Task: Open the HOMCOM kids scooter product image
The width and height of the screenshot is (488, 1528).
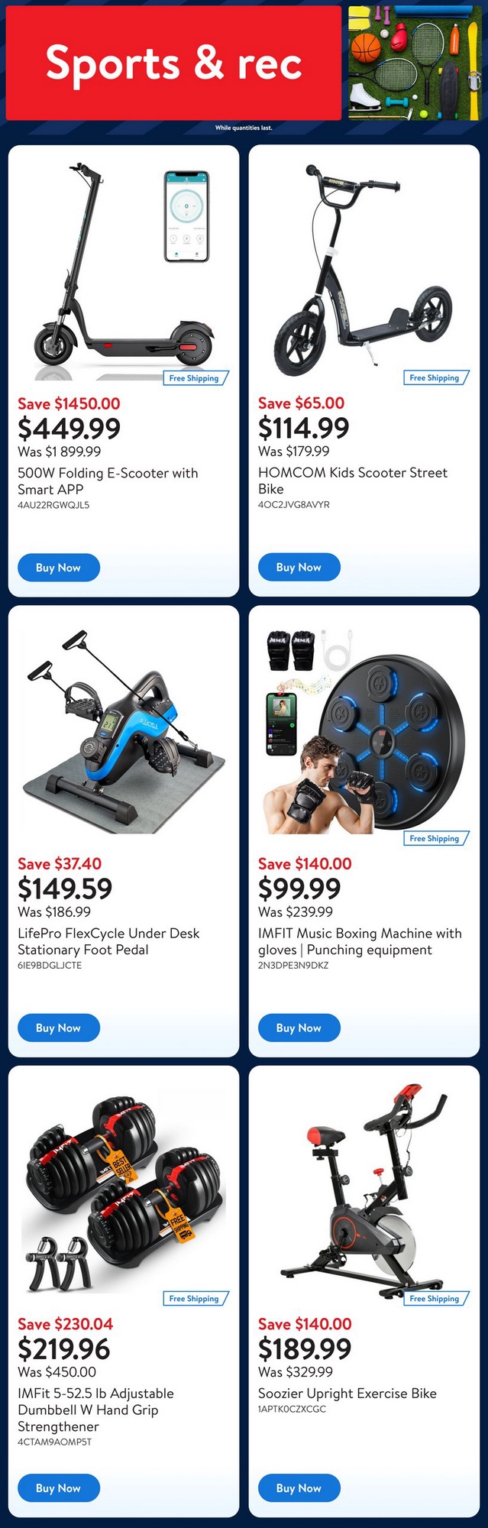Action: point(364,271)
